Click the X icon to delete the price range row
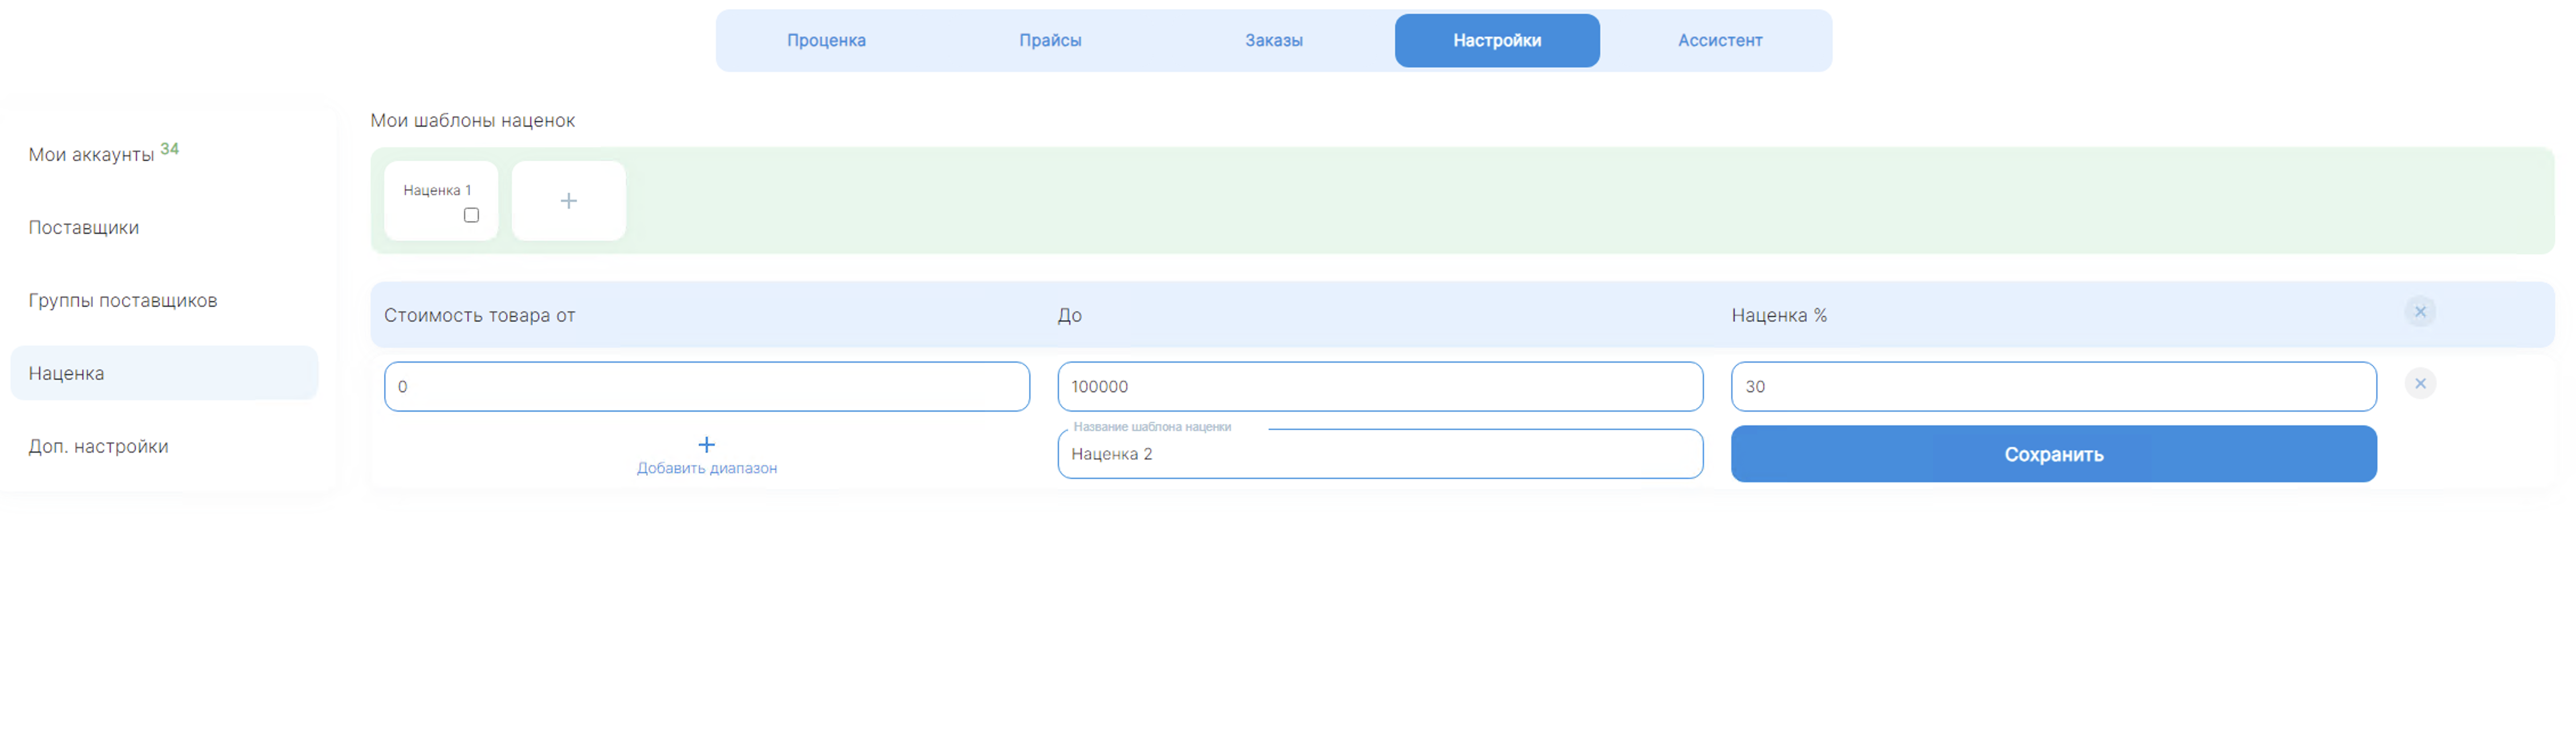 (x=2421, y=312)
